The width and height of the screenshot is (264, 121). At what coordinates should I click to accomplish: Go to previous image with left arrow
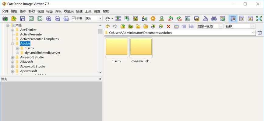click(31, 18)
